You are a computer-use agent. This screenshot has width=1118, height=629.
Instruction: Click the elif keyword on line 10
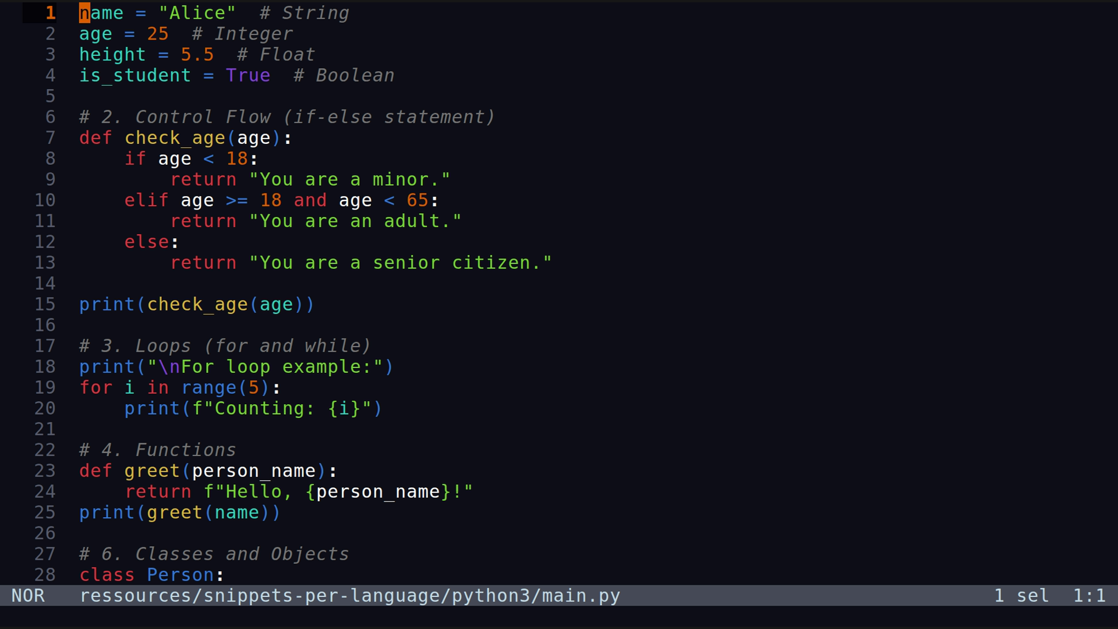pyautogui.click(x=146, y=200)
